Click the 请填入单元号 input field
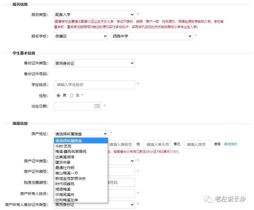This screenshot has width=254, height=210. coord(157,144)
